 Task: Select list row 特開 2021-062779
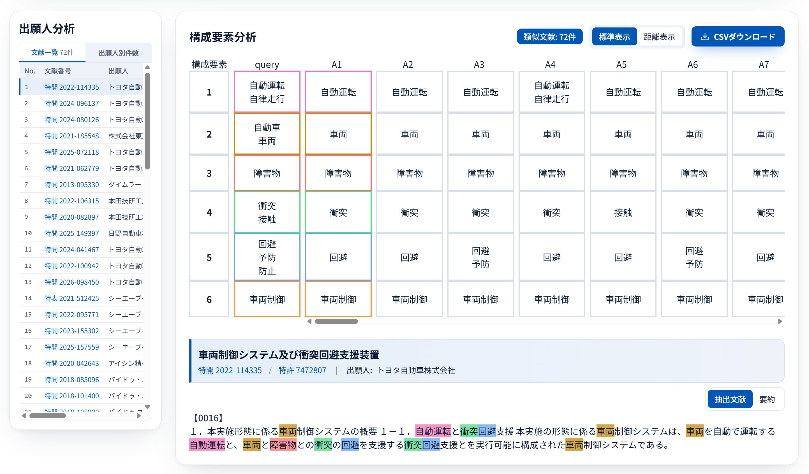[x=82, y=168]
